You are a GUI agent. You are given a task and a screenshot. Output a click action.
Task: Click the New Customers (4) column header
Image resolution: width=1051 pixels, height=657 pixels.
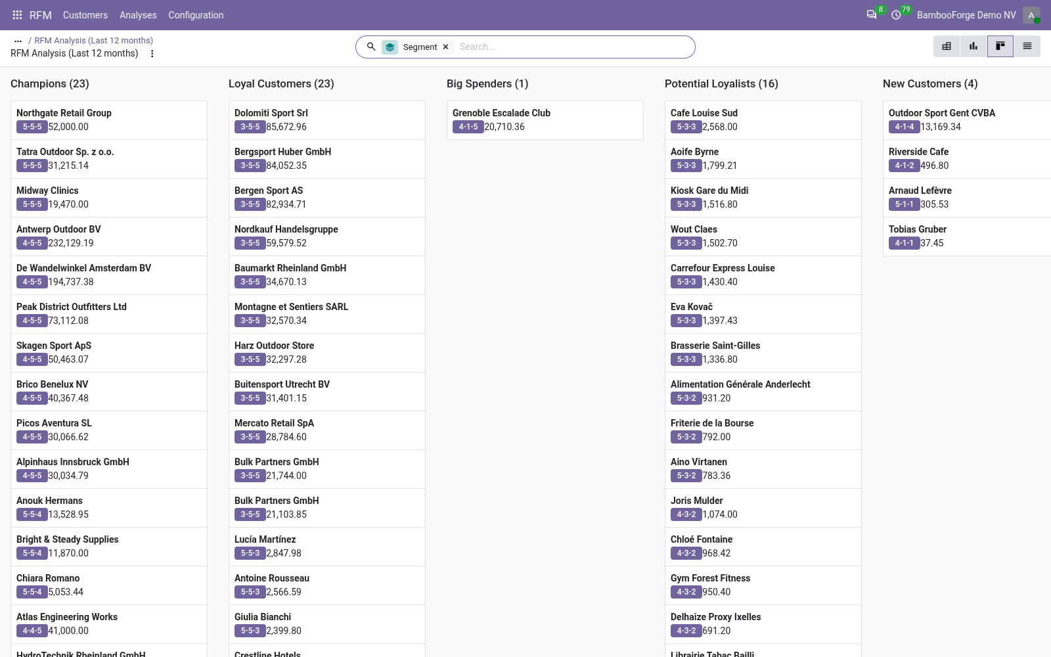coord(930,83)
